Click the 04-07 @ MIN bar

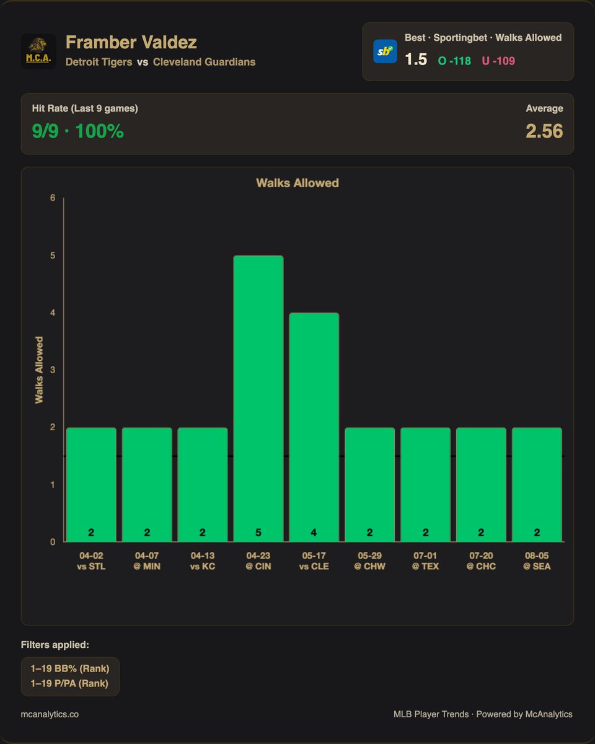pos(147,484)
